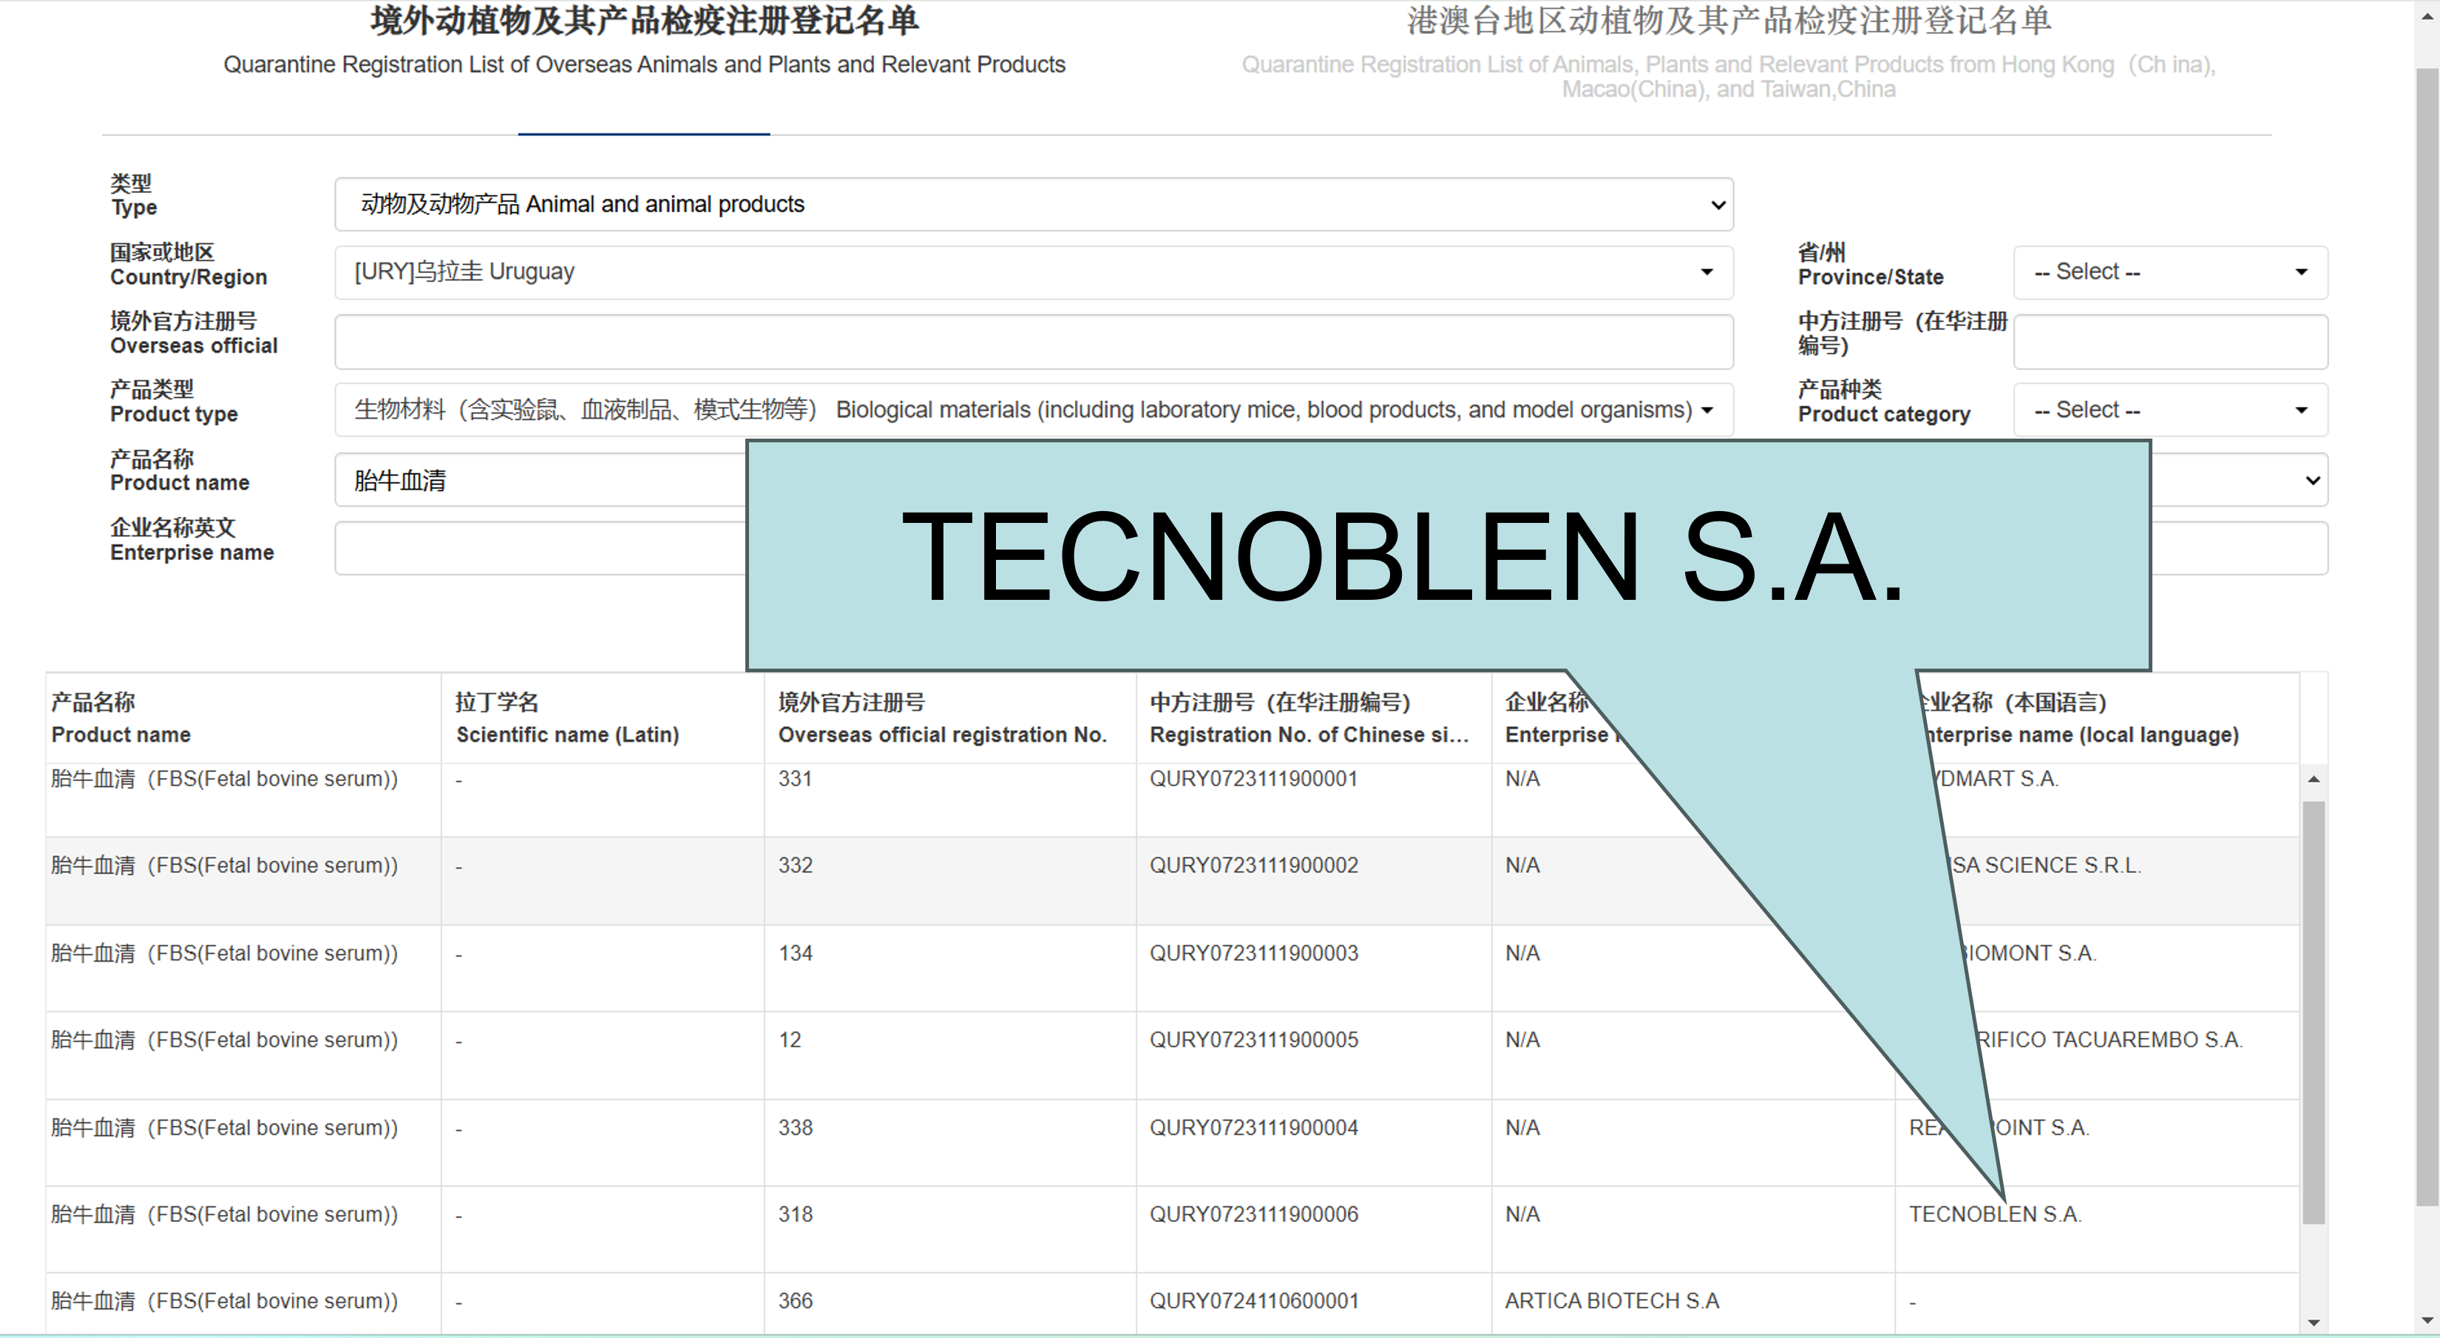This screenshot has height=1338, width=2440.
Task: Click the TECNOBLEN S.A. enterprise entry
Action: coord(1996,1214)
